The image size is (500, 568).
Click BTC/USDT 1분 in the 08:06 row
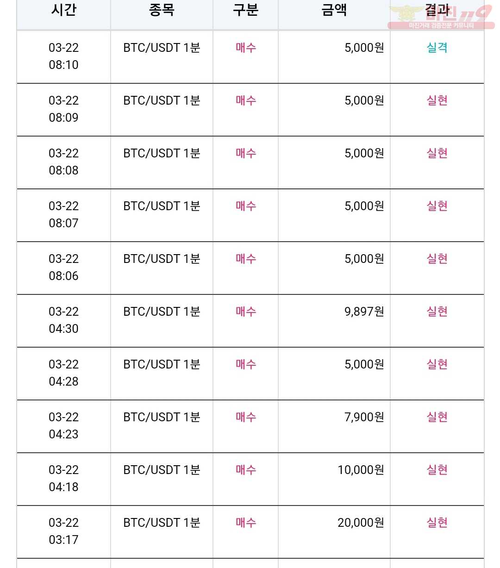pyautogui.click(x=162, y=259)
